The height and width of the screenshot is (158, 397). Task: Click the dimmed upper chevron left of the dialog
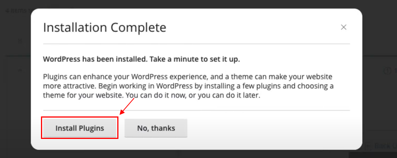tap(20, 40)
